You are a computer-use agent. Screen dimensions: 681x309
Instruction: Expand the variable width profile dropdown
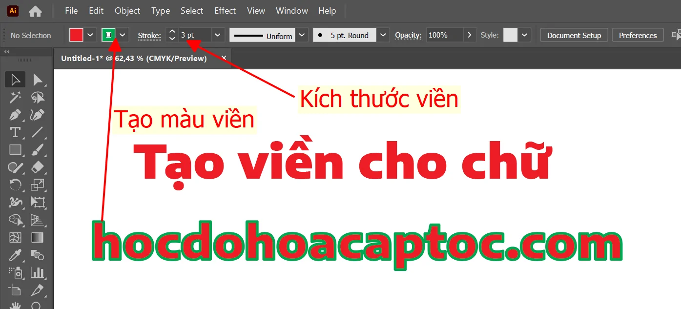[x=302, y=35]
